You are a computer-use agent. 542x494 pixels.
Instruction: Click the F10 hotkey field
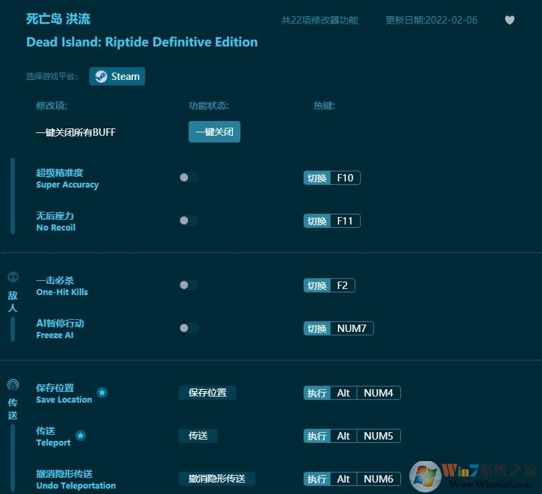345,178
